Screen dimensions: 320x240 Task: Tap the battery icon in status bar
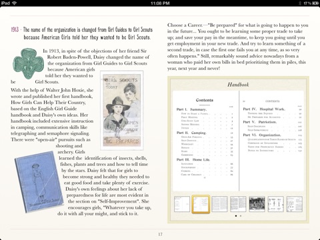pos(315,3)
